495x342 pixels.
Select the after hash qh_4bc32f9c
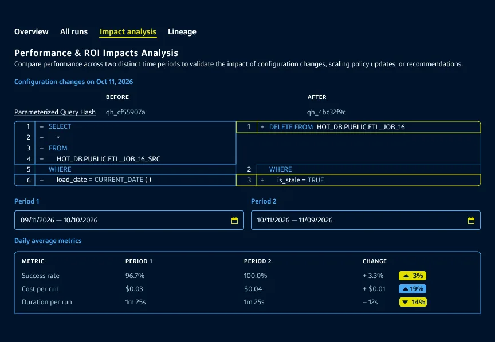[327, 112]
